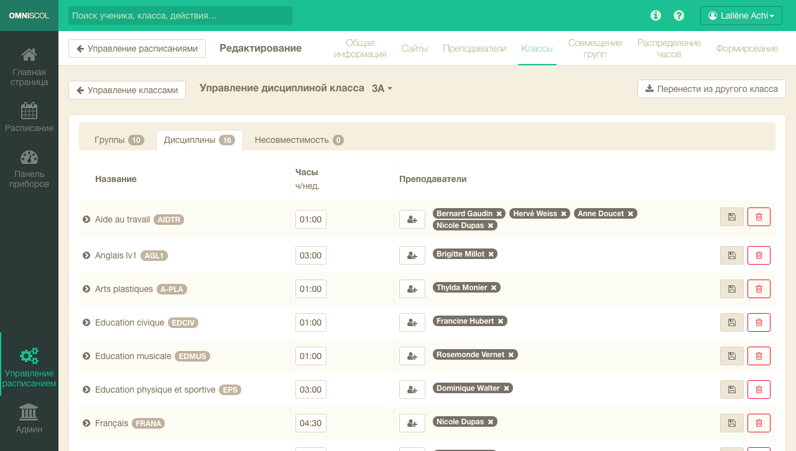Expand the Education civique row
The width and height of the screenshot is (796, 451).
click(x=87, y=322)
